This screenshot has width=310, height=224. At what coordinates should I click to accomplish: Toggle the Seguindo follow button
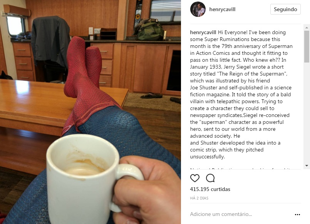(x=285, y=9)
